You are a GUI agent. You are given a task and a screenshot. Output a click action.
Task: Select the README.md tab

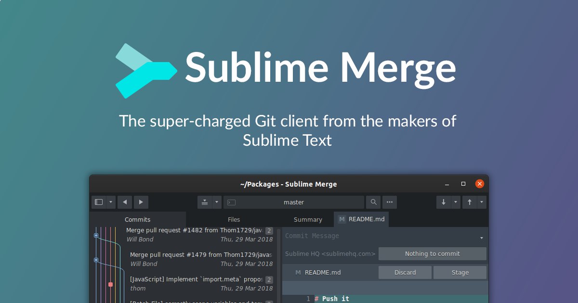pyautogui.click(x=361, y=219)
